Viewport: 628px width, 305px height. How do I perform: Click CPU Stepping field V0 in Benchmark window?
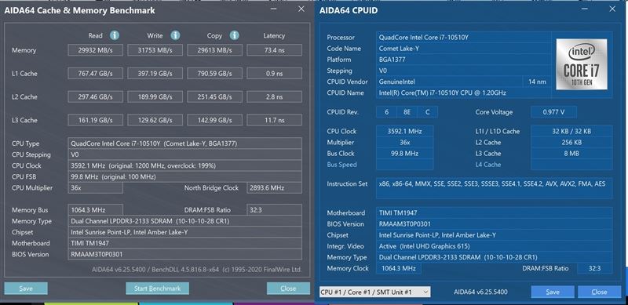(185, 154)
